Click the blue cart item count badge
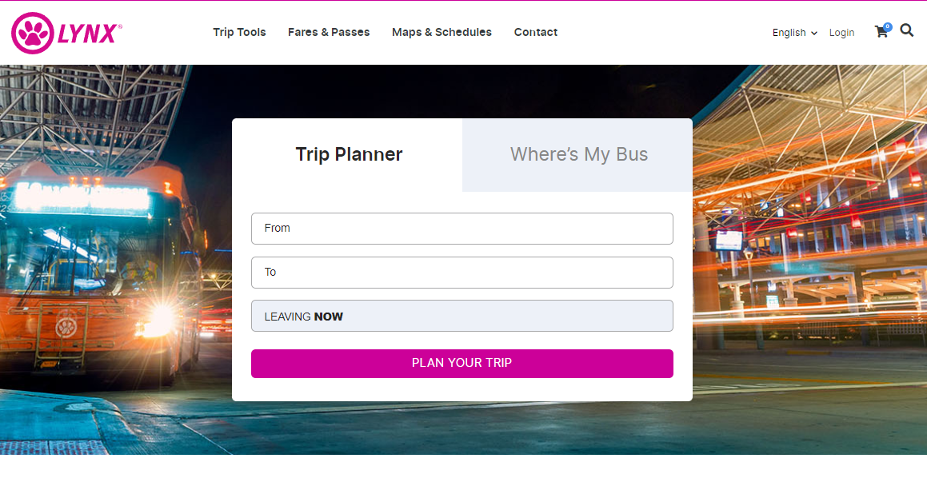The image size is (927, 486). click(887, 26)
